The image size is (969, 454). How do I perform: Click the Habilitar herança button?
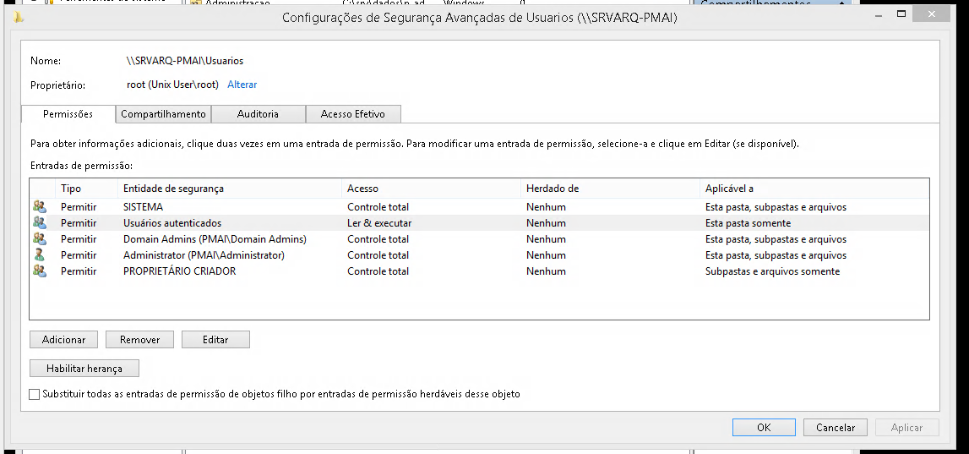(x=84, y=369)
